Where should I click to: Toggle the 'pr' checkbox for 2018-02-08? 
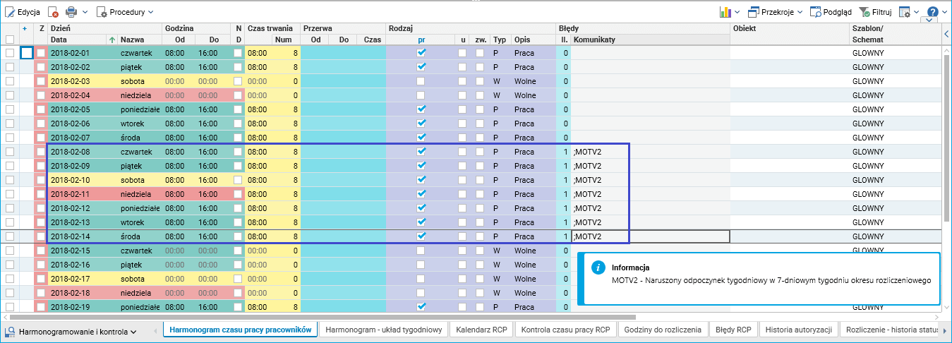(421, 152)
